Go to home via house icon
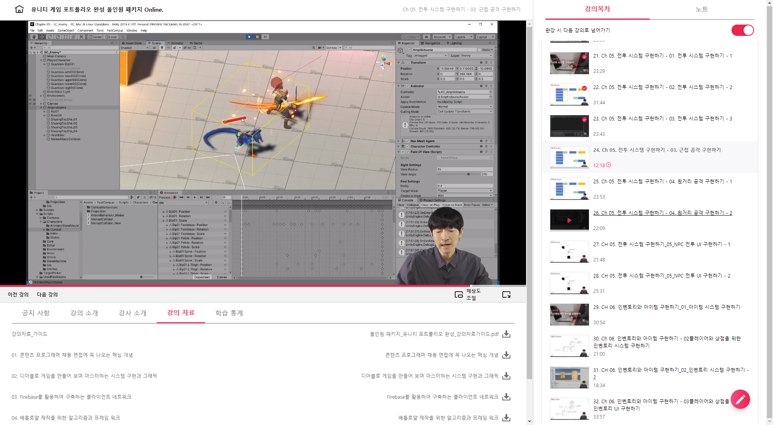 pos(19,9)
